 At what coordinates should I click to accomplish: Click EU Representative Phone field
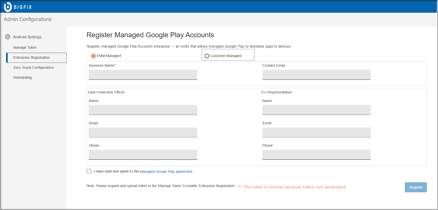[x=316, y=155]
